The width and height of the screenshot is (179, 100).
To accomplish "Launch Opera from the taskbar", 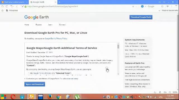I will pos(13,97).
